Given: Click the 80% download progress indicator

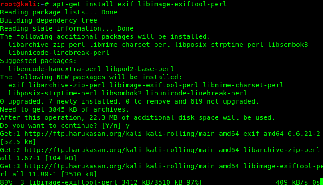Looking at the screenshot, I should [x=6, y=182].
